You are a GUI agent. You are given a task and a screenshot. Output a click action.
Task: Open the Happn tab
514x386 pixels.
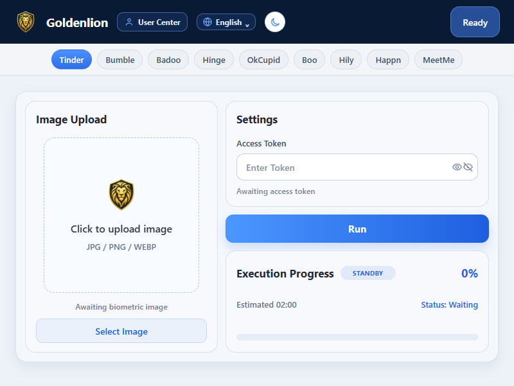coord(388,60)
